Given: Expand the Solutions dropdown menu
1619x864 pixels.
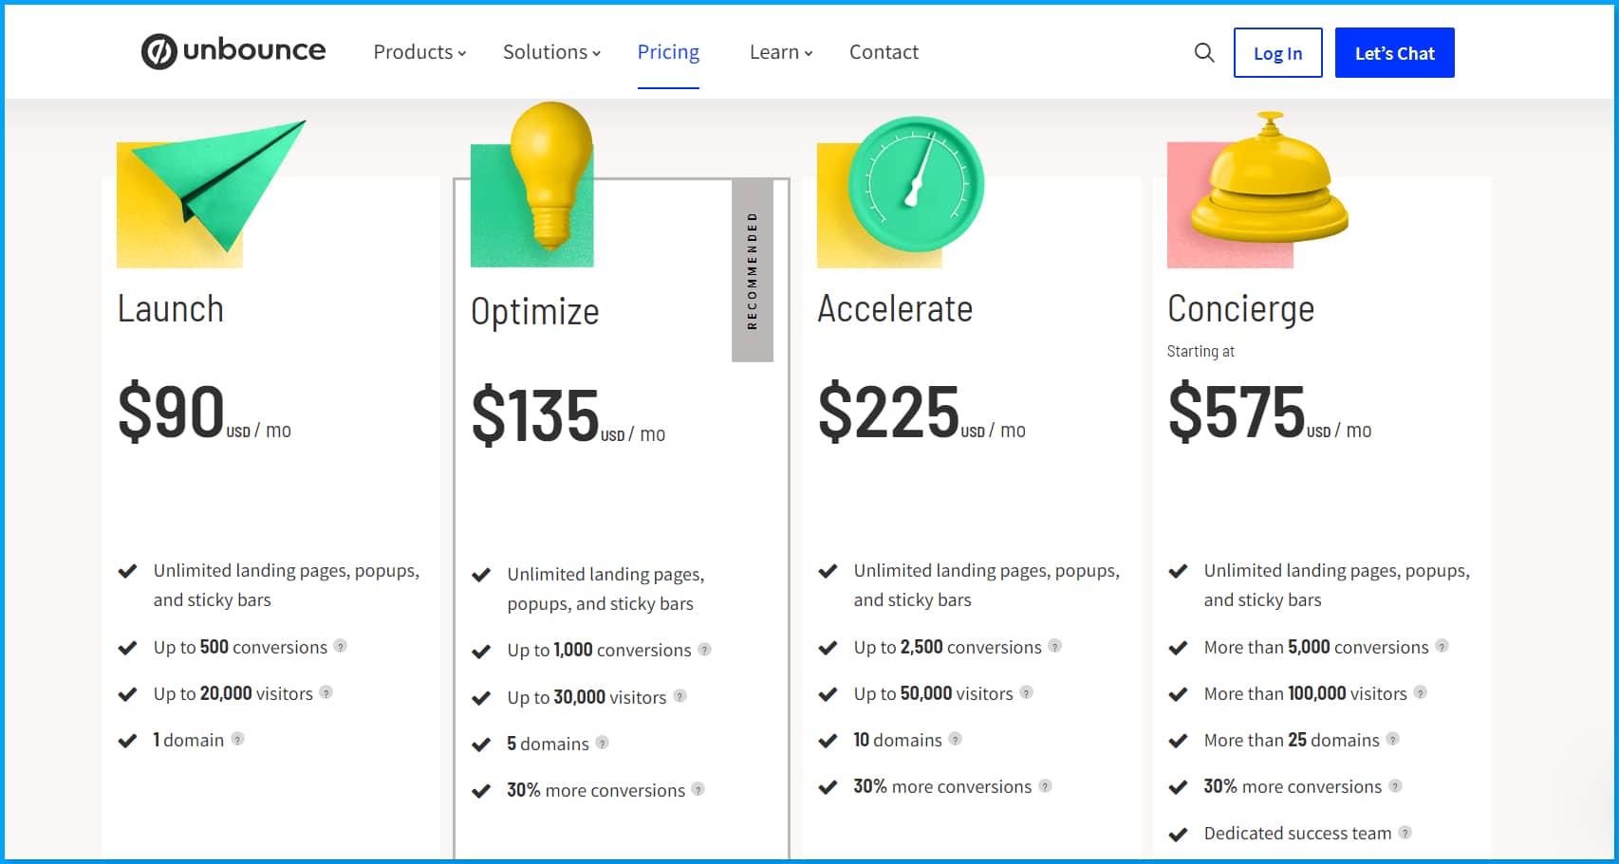Looking at the screenshot, I should [551, 52].
